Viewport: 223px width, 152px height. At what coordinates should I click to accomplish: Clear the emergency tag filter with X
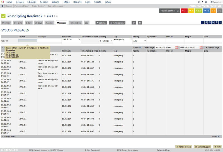point(131,39)
